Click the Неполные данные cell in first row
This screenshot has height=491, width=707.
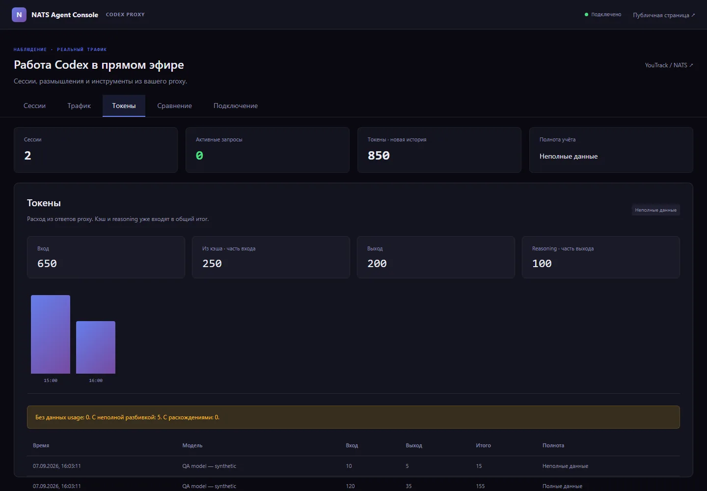tap(565, 466)
